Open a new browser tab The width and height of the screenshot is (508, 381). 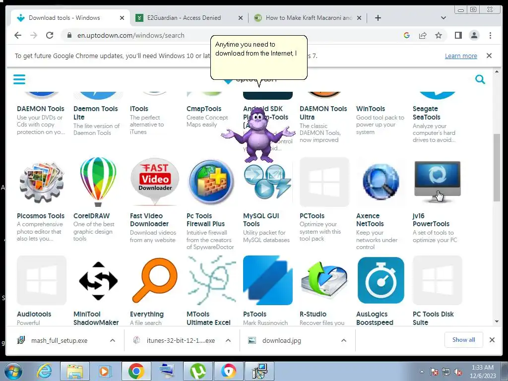point(378,18)
